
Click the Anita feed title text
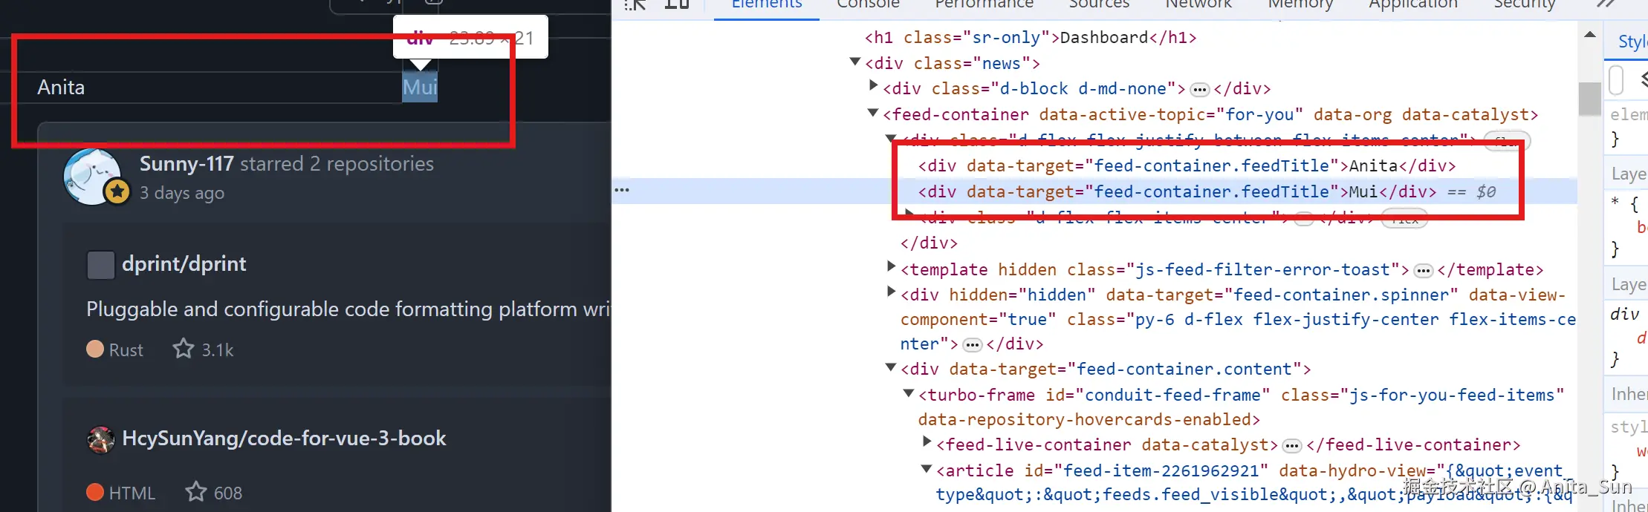point(61,88)
